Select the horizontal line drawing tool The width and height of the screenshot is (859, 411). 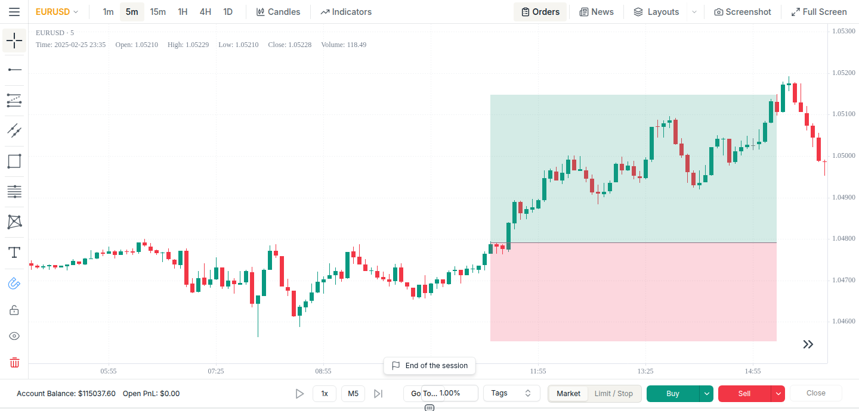point(14,70)
